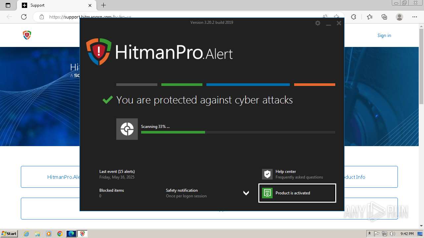Open Safety notification setting
This screenshot has width=424, height=238.
pos(186,193)
